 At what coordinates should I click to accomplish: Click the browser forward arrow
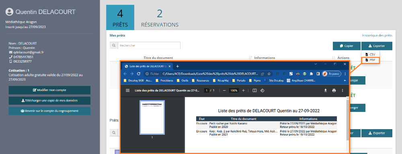132,74
